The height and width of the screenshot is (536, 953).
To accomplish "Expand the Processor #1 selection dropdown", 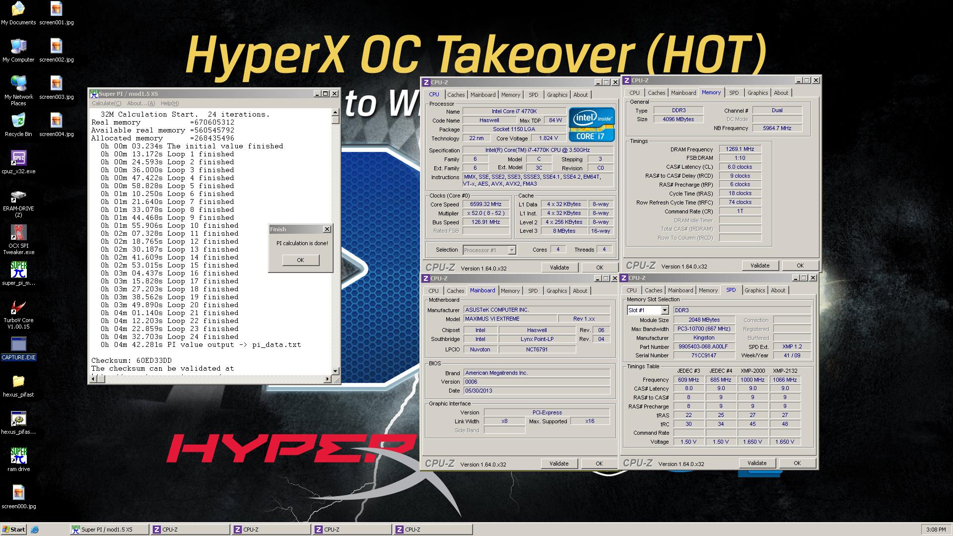I will coord(512,250).
